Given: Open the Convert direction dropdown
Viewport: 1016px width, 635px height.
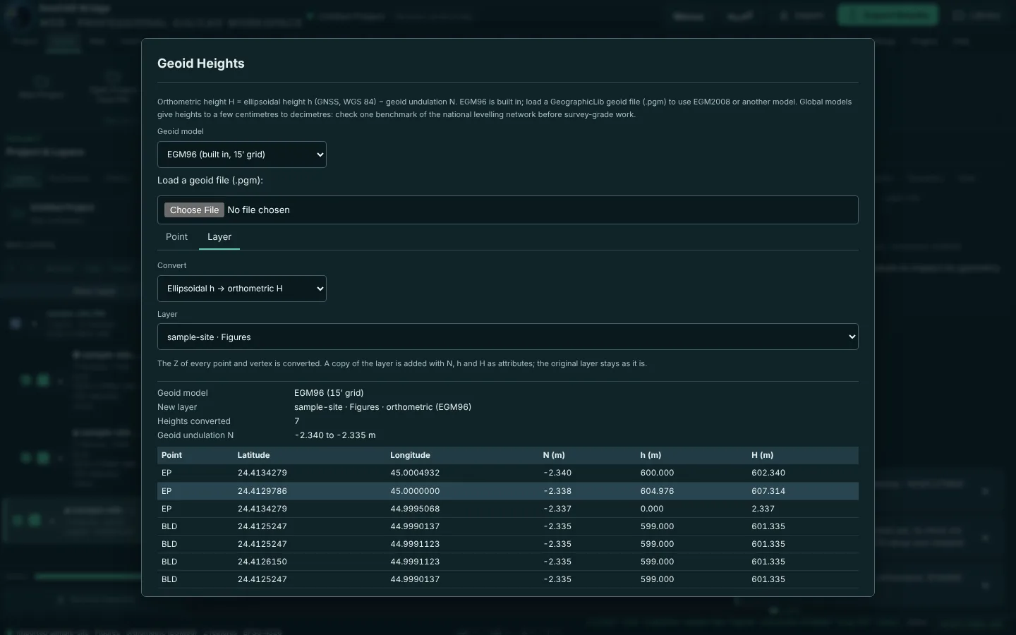Looking at the screenshot, I should click(242, 289).
